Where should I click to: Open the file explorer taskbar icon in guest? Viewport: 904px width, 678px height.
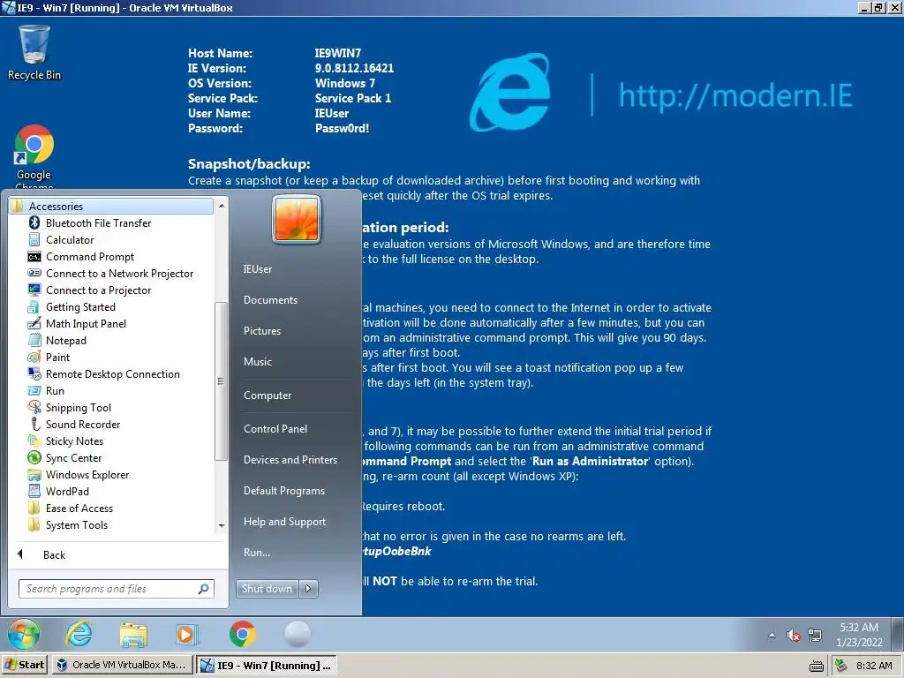click(x=133, y=634)
